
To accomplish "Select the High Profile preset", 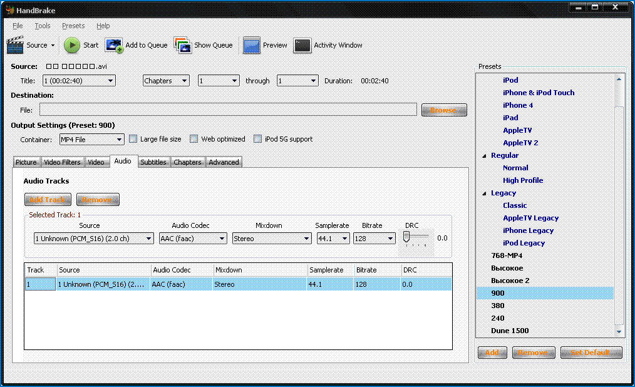I will [523, 180].
